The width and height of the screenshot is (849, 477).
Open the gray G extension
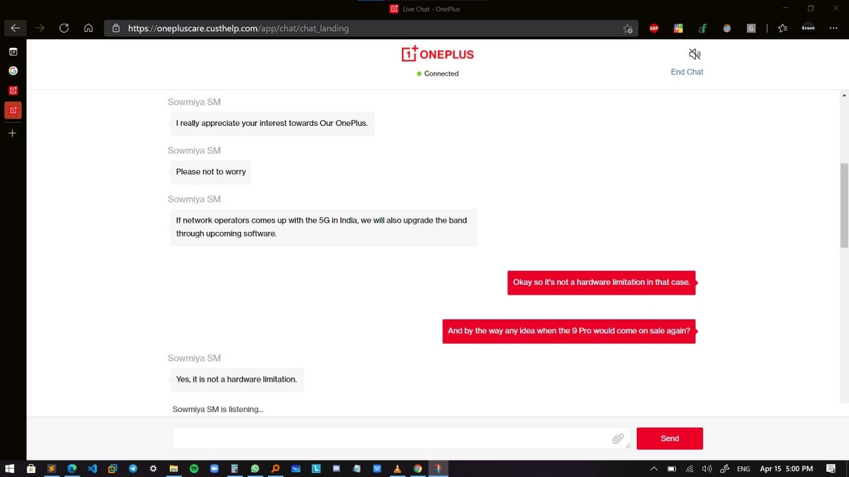[x=751, y=28]
